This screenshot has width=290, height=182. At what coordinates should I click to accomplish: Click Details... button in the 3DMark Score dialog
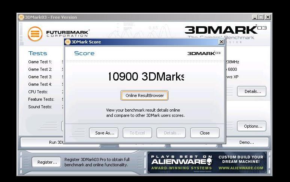pos(171,133)
